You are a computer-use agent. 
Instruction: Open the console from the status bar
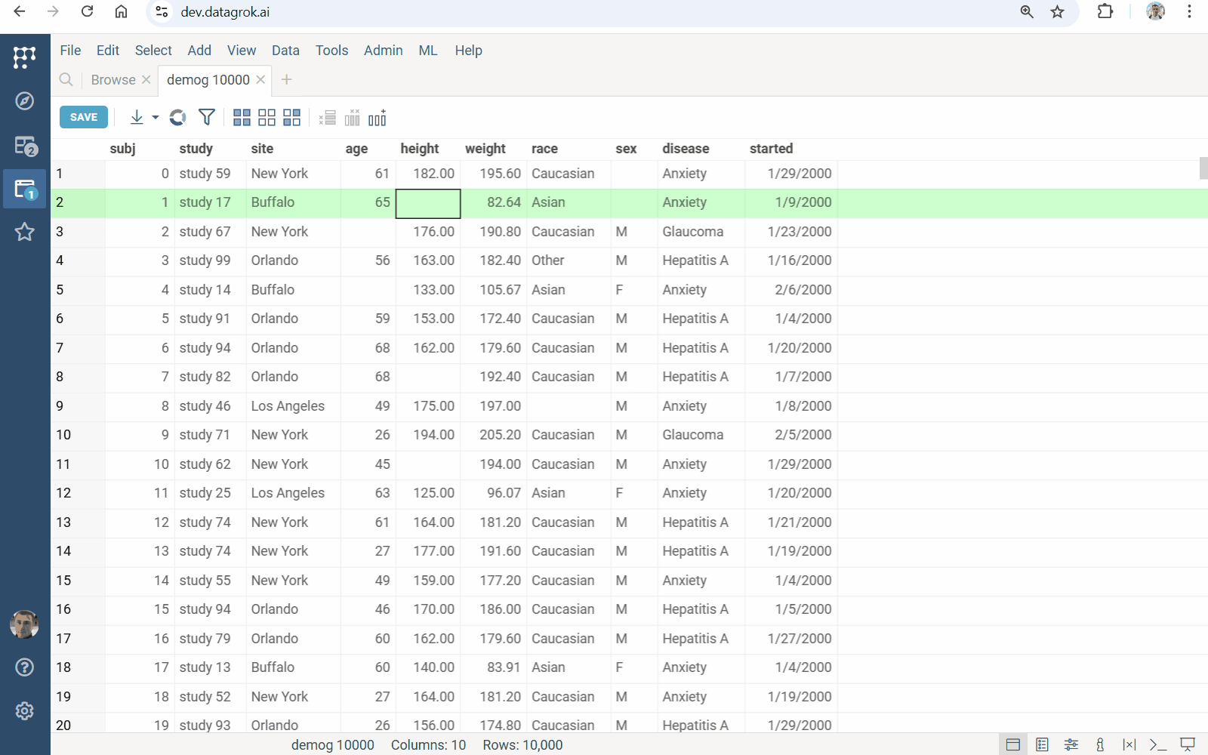[1157, 745]
